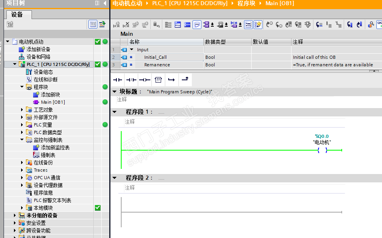Screen dimensions: 382x238
Task: Click 电动机点动 in the breadcrumb
Action: click(x=127, y=4)
